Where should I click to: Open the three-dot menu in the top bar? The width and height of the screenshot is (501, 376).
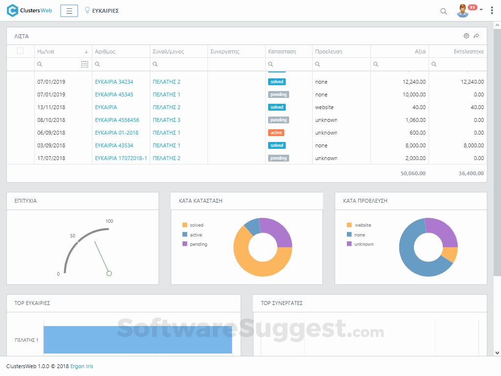point(492,10)
